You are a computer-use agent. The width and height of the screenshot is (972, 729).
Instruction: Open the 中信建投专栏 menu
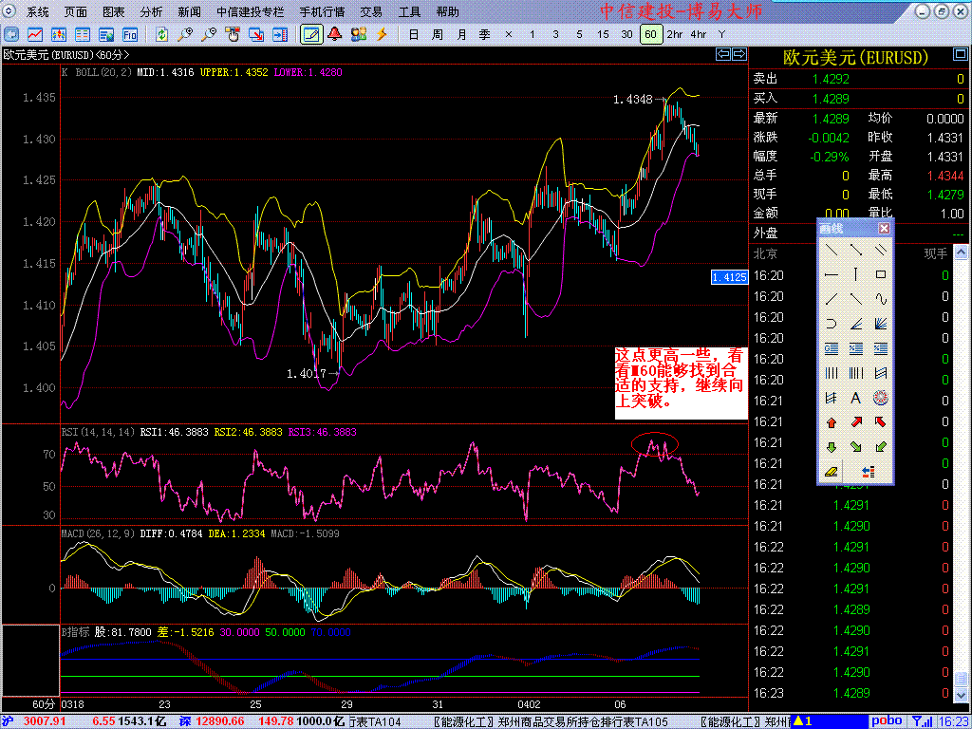click(x=250, y=12)
